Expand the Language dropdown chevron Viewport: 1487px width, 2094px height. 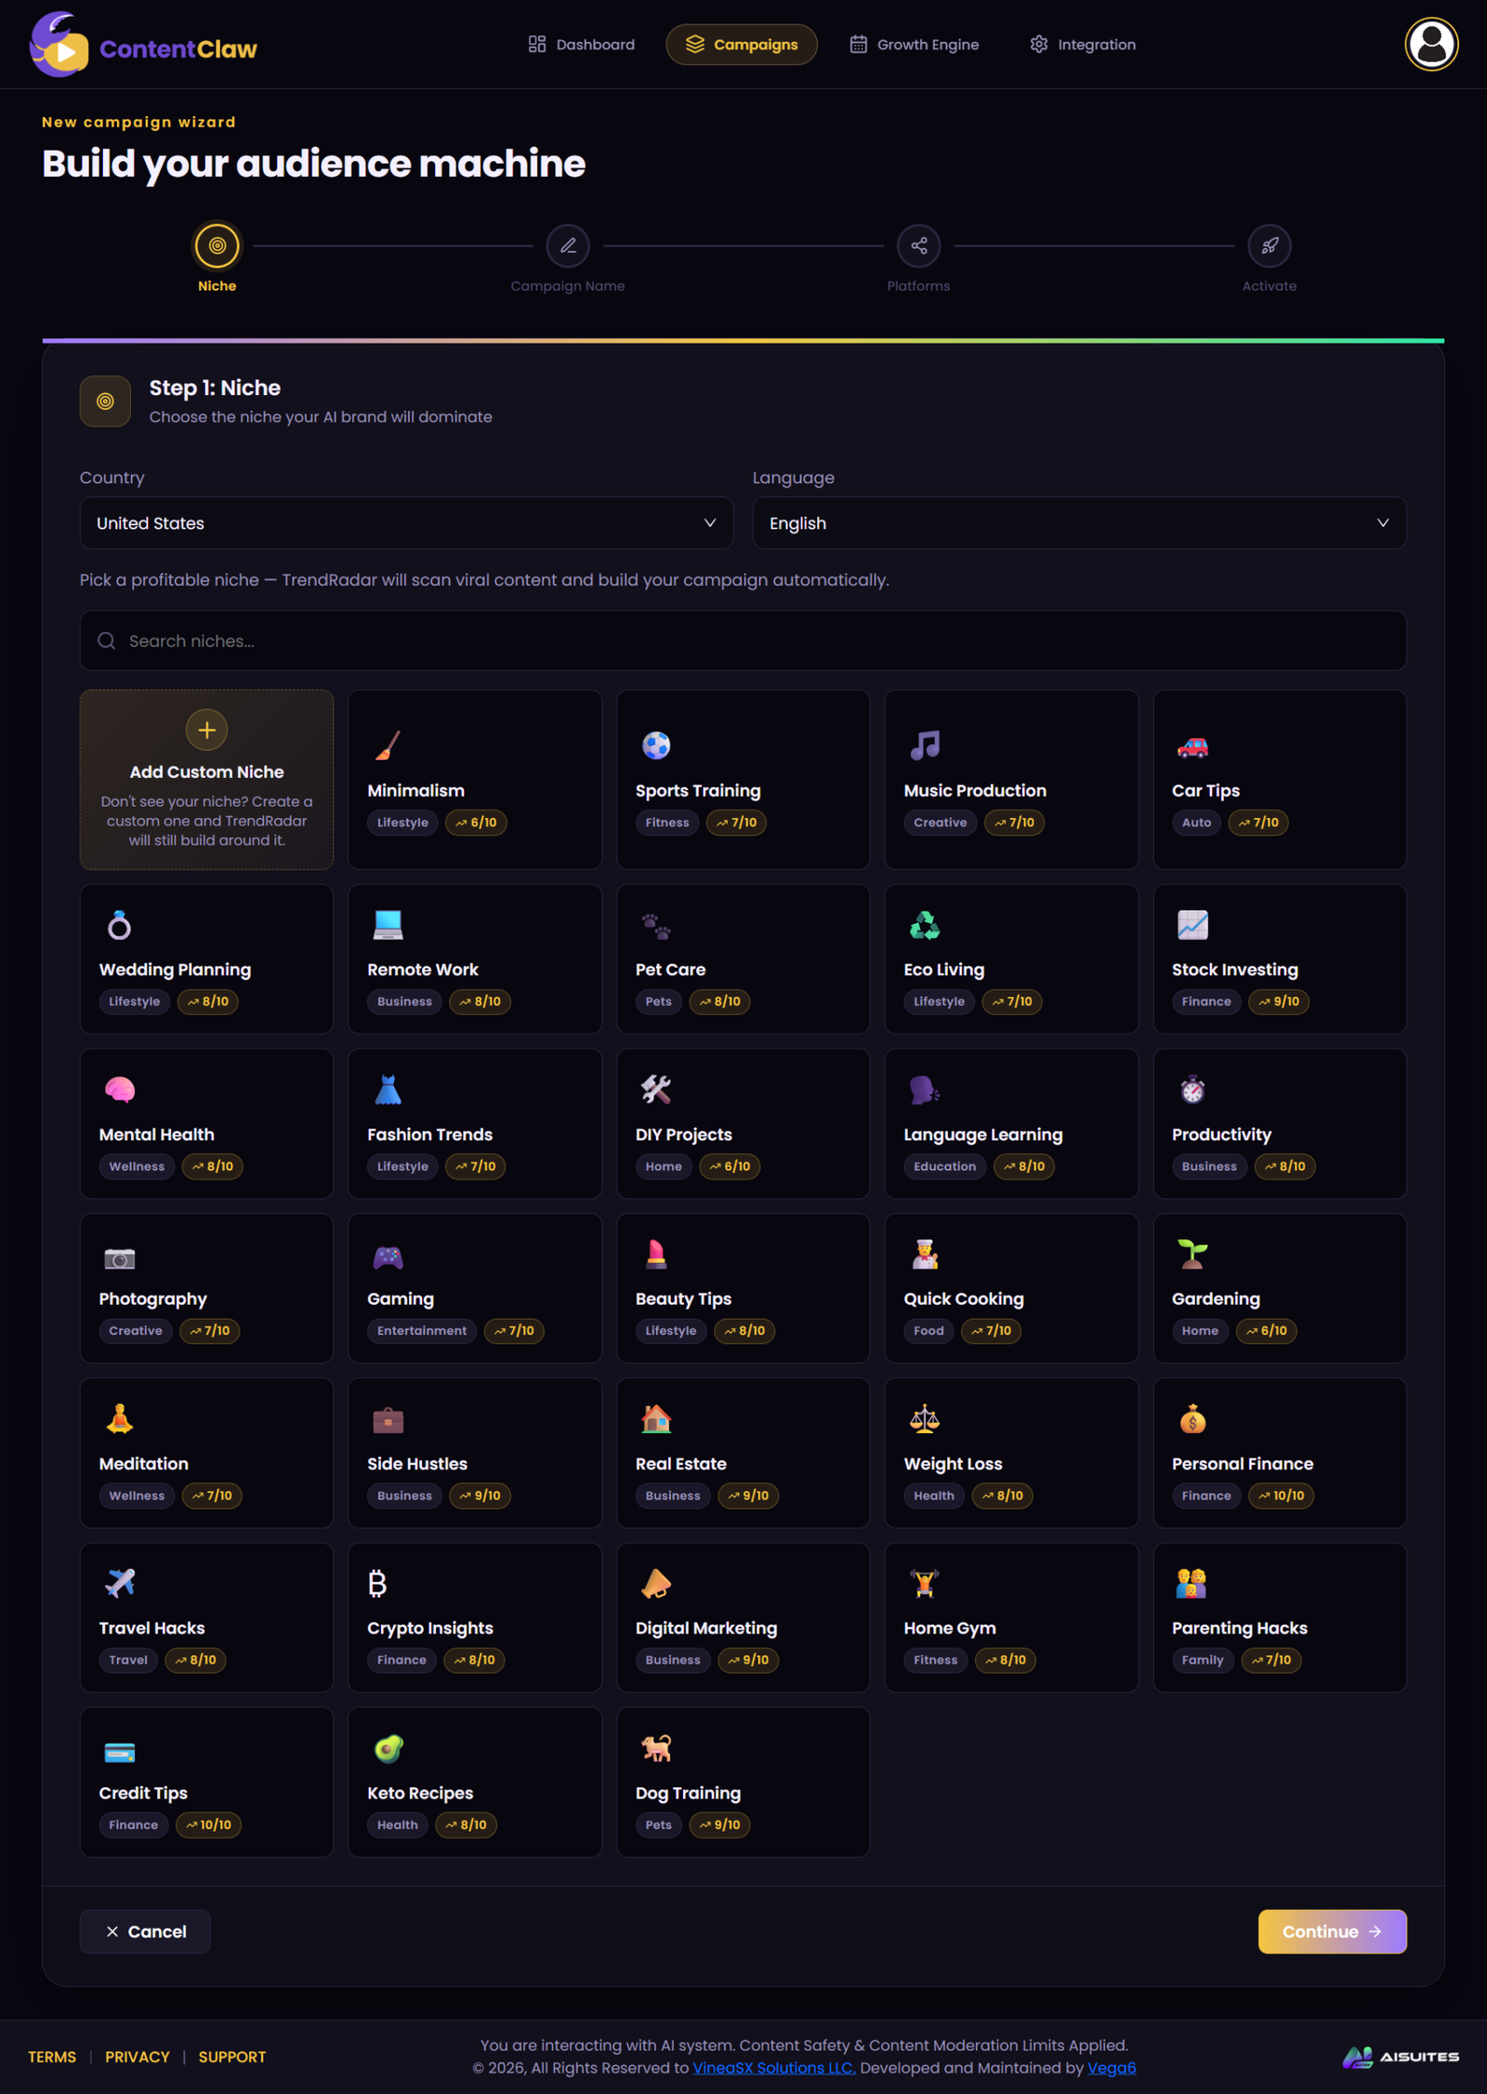1382,522
